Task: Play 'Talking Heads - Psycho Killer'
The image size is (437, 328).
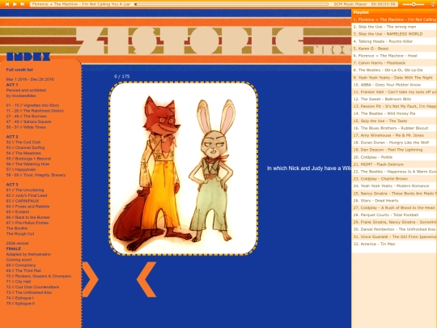Action: coord(394,41)
